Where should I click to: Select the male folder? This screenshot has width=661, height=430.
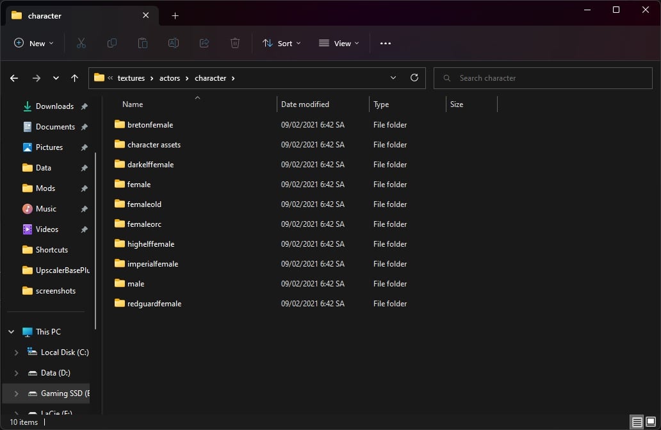pyautogui.click(x=136, y=284)
